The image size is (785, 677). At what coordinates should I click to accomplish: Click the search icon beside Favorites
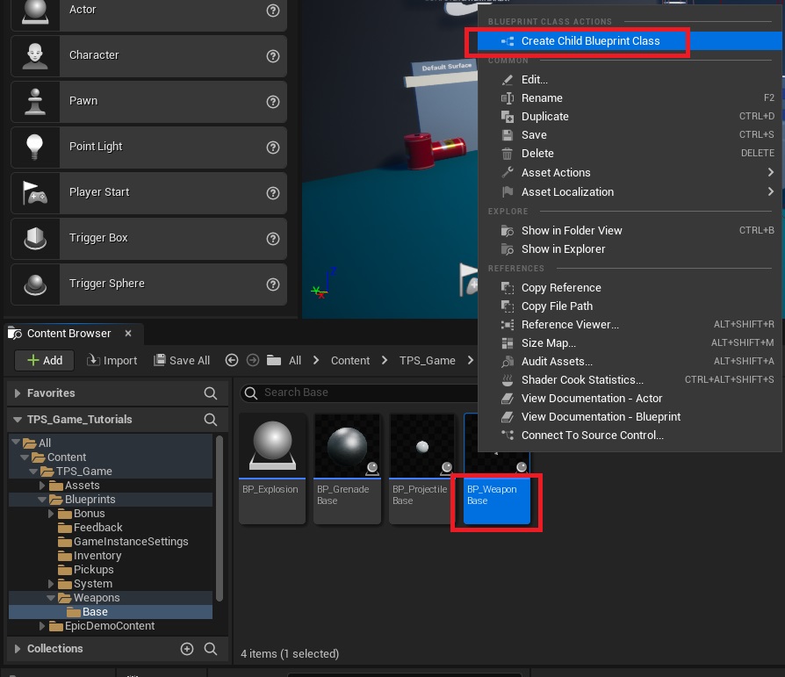(x=211, y=393)
